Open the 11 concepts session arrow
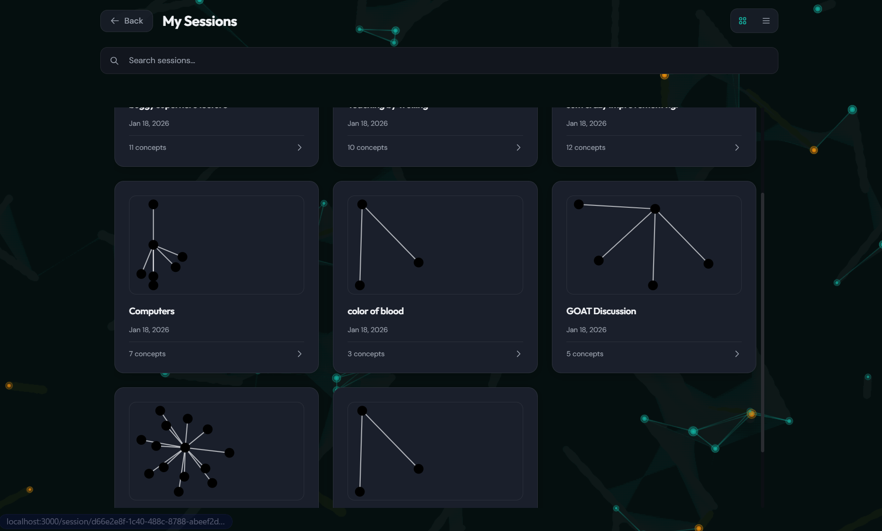This screenshot has height=531, width=882. pos(299,147)
